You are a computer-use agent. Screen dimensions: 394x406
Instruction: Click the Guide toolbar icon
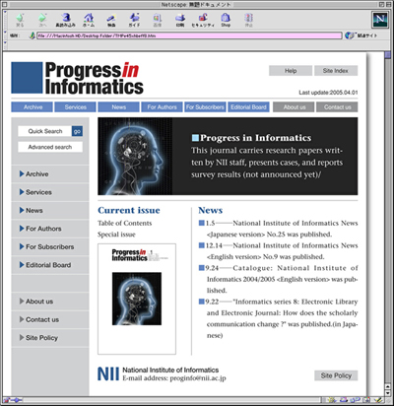tap(134, 20)
